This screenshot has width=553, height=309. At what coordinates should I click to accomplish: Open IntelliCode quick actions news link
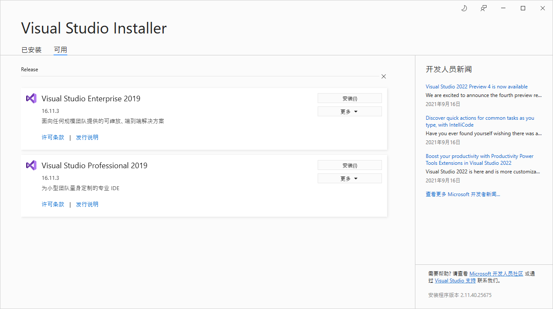(480, 121)
